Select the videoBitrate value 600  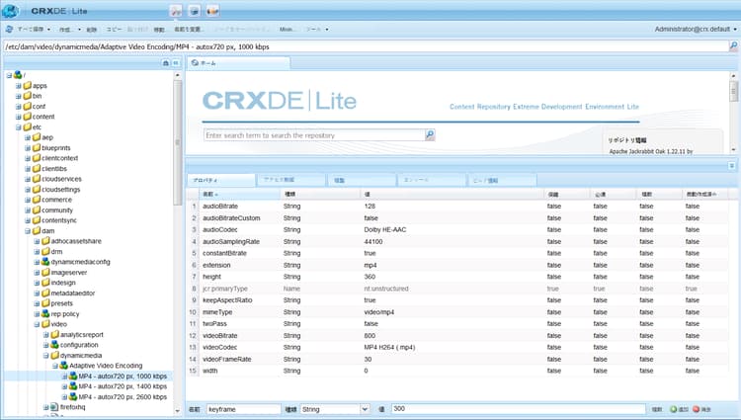(370, 335)
